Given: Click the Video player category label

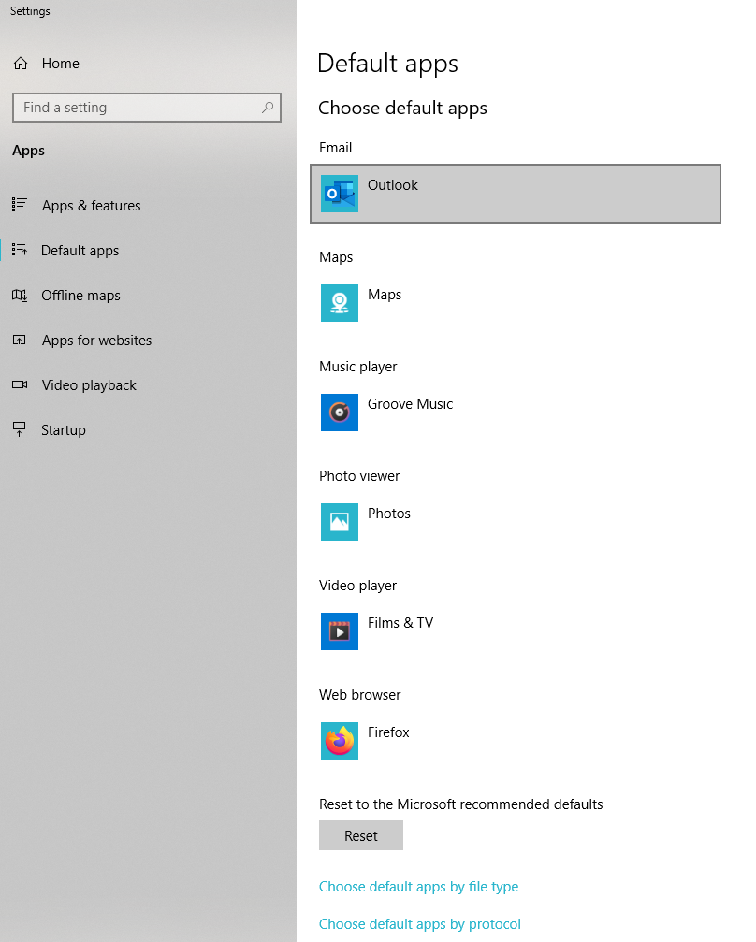Looking at the screenshot, I should click(x=358, y=586).
